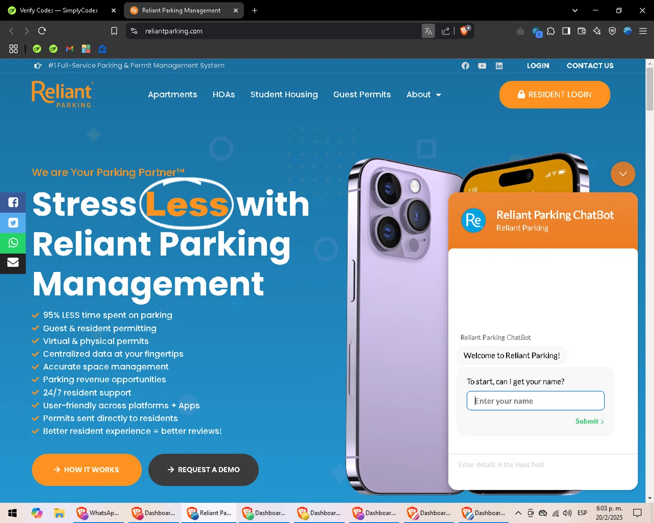
Task: Share on Twitter from side bar
Action: coord(13,223)
